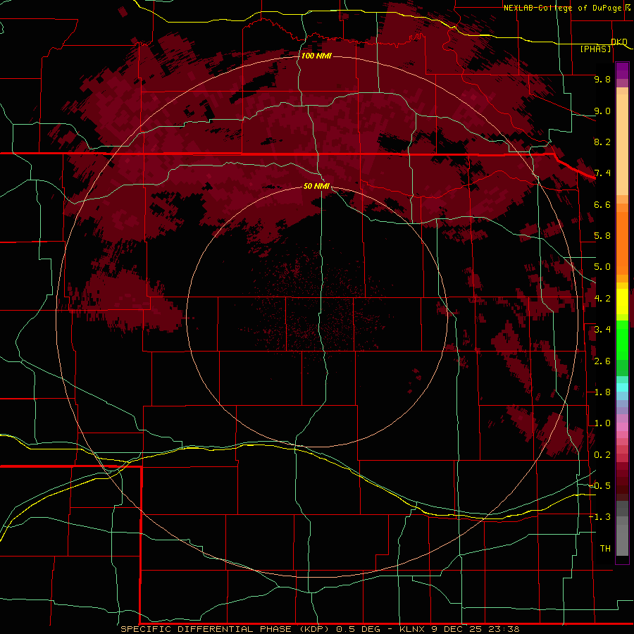Select the "DKD" label at top right
Screen dimensions: 634x634
[619, 42]
